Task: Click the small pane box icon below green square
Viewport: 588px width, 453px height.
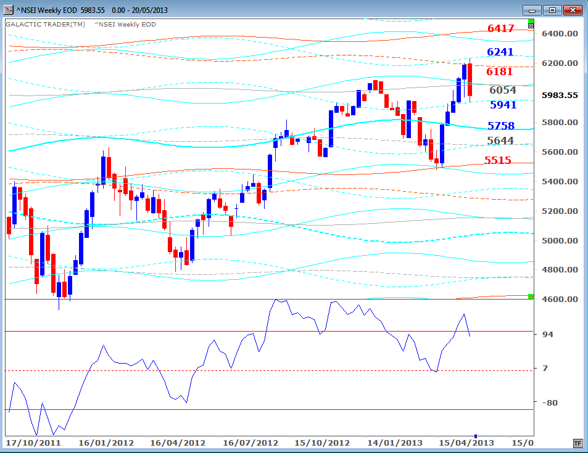Action: pos(531,27)
